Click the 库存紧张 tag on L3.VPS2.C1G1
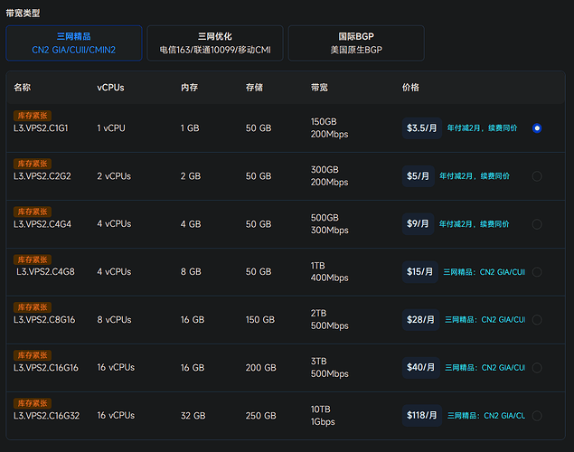 33,116
